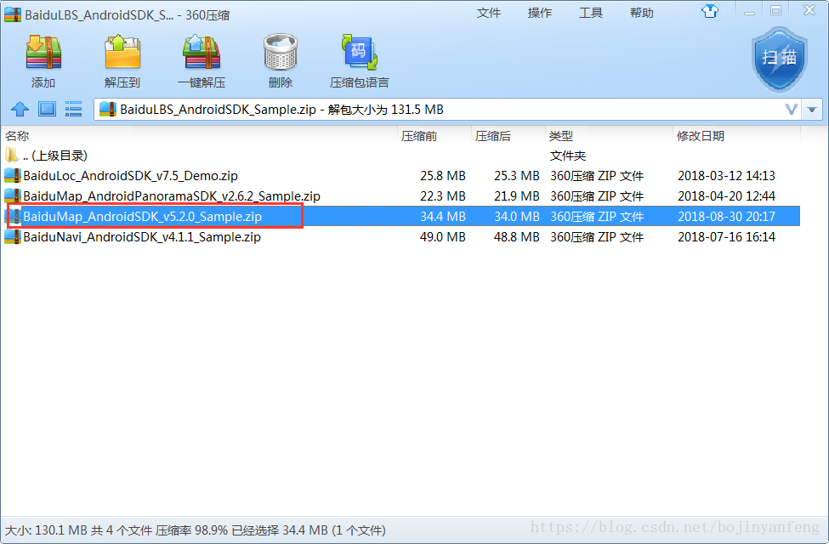Click the BaiduNavi_AndroidSDK_v4.1.1_Sample.zip file icon
The width and height of the screenshot is (829, 544).
13,237
